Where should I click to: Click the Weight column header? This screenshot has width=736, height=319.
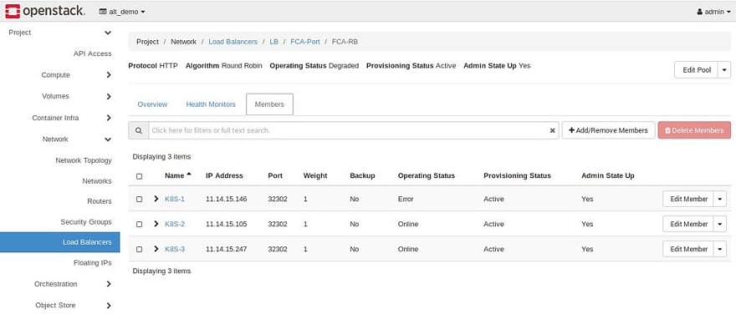coord(315,175)
